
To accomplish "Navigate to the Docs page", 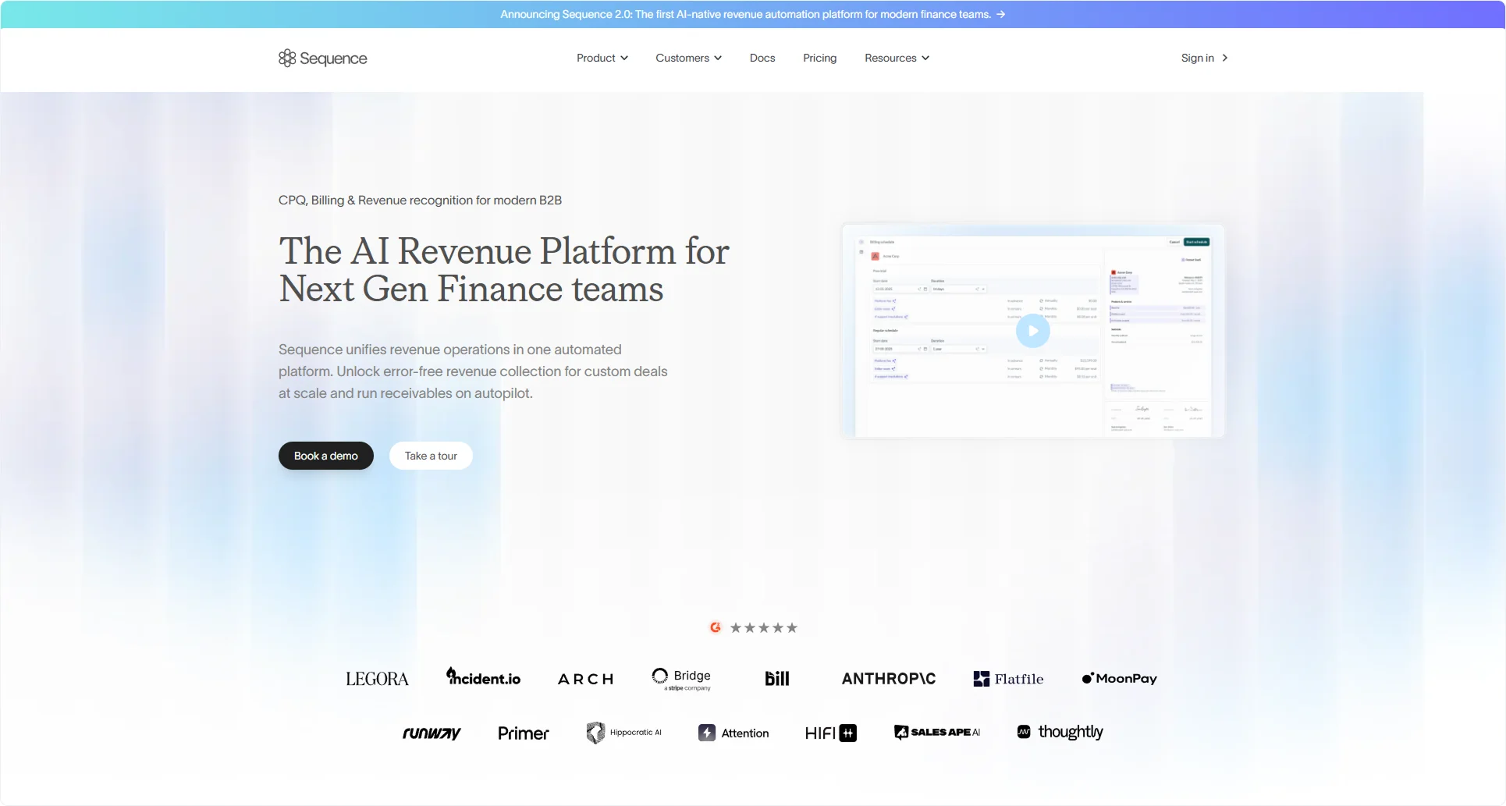I will 762,58.
